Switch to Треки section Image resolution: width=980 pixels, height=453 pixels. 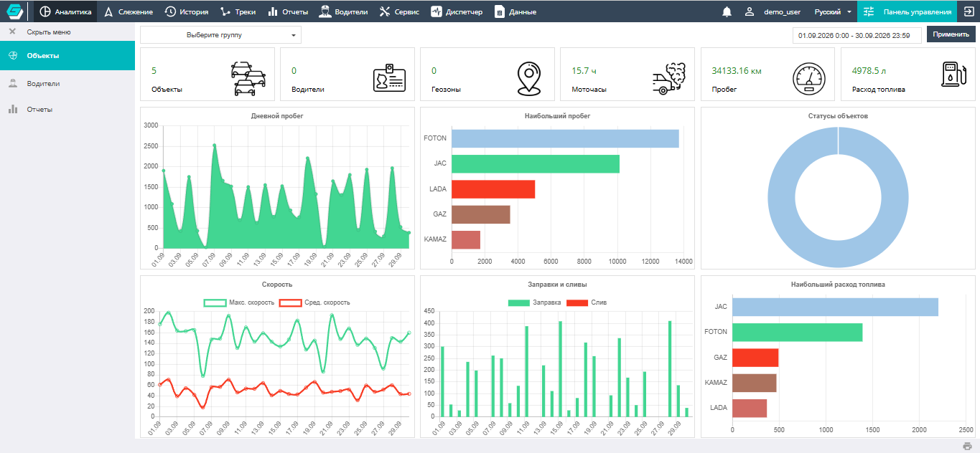[238, 11]
